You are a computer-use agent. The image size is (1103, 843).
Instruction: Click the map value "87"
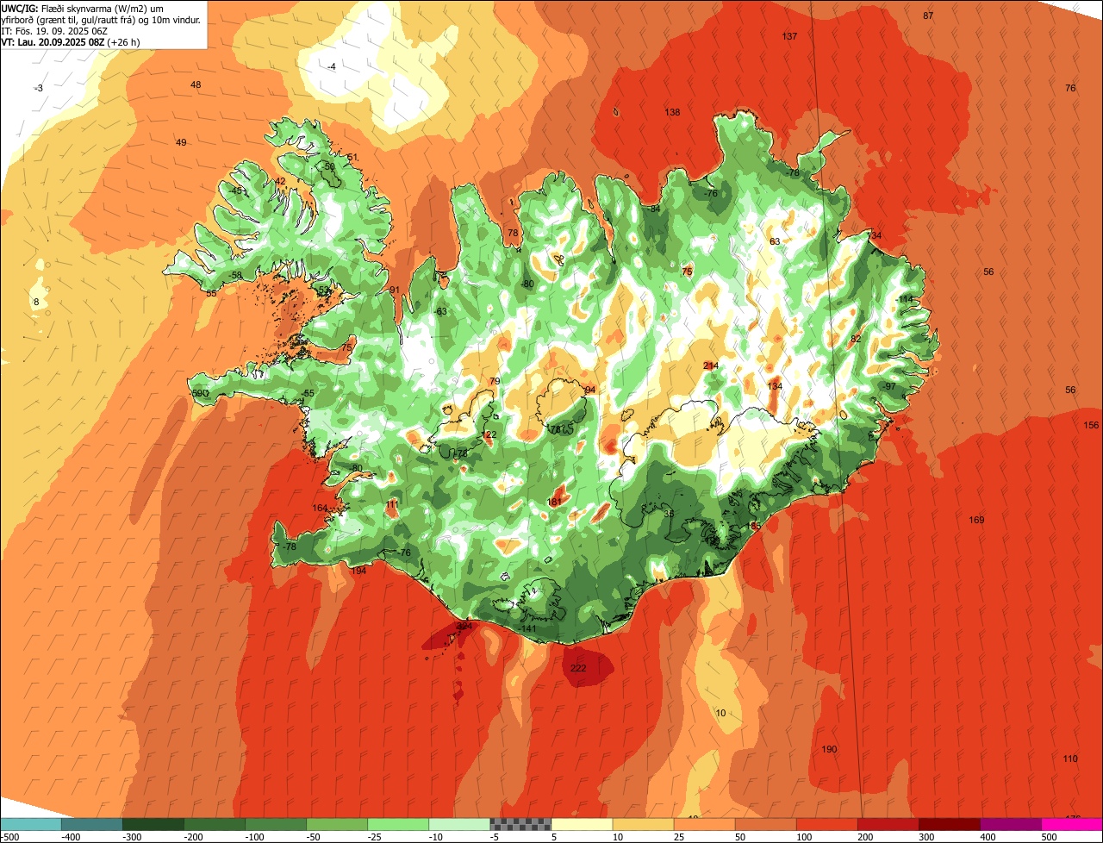coord(928,16)
